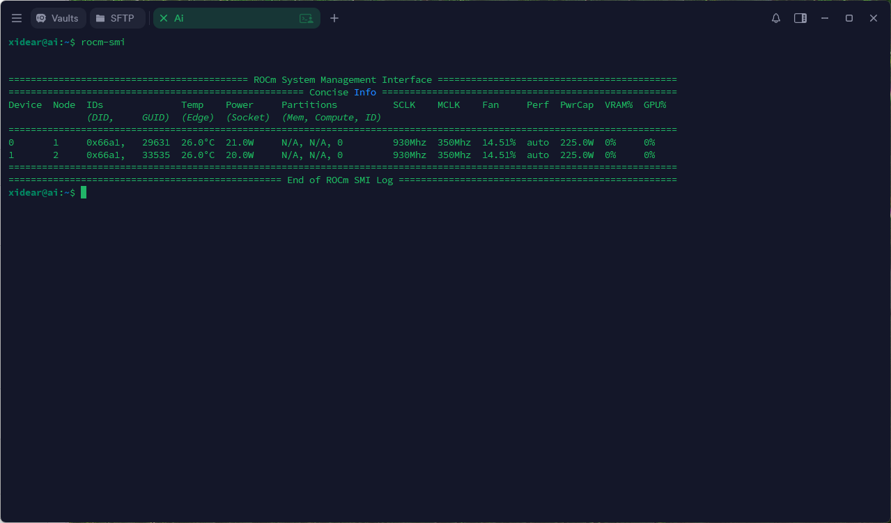The width and height of the screenshot is (891, 523).
Task: Click GUID value 33535 for device 1
Action: coord(156,155)
